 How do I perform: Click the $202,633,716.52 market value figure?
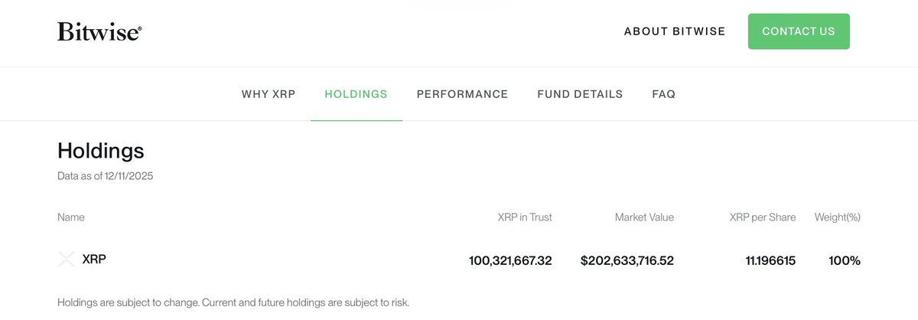[627, 261]
